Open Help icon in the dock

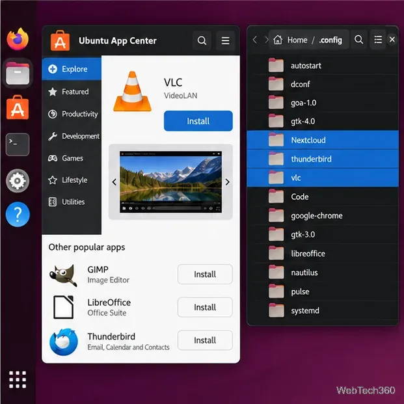pos(18,215)
